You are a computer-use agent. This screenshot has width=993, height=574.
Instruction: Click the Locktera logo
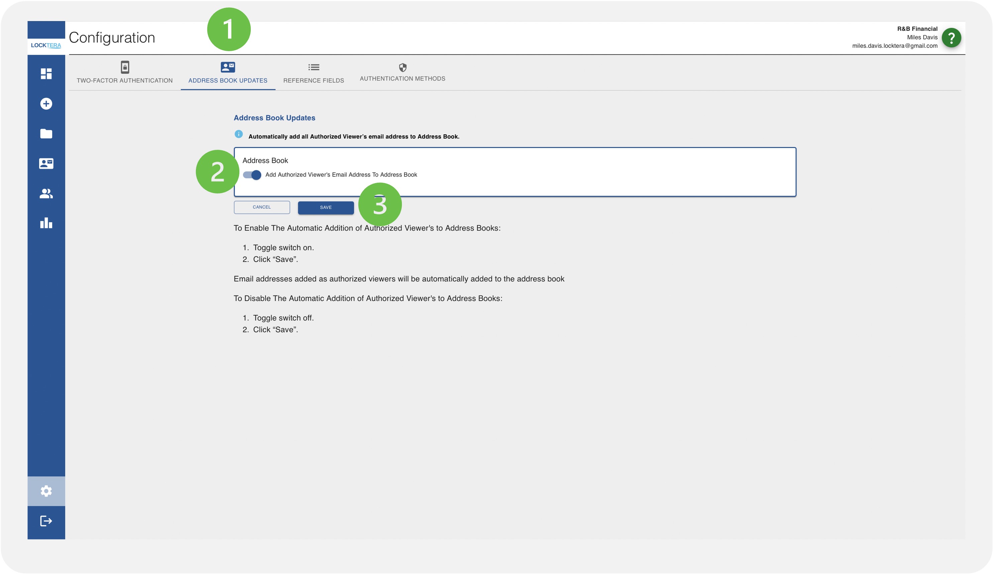point(46,45)
